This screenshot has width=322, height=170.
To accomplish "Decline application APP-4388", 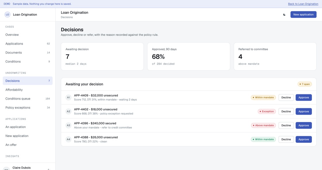I will 286,140.
